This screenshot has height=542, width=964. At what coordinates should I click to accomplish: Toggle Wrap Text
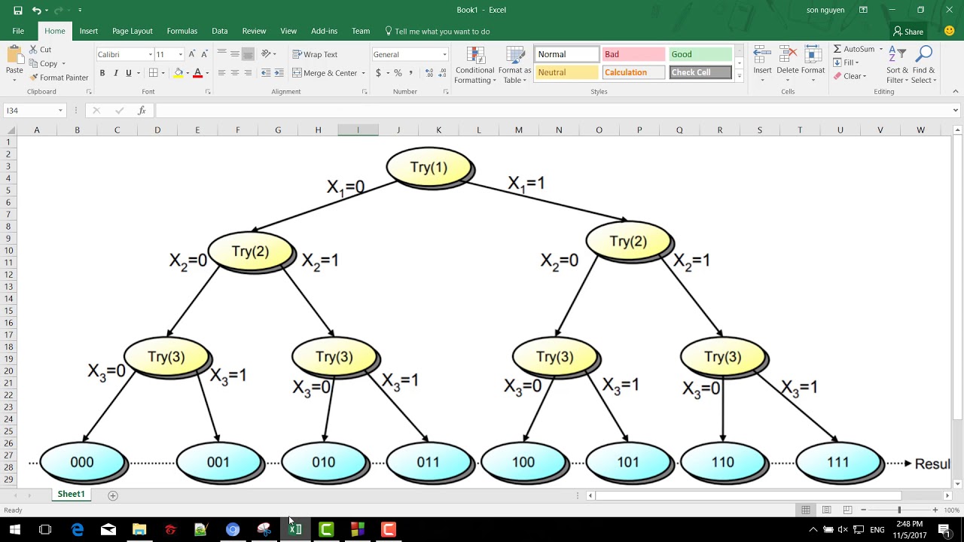315,54
